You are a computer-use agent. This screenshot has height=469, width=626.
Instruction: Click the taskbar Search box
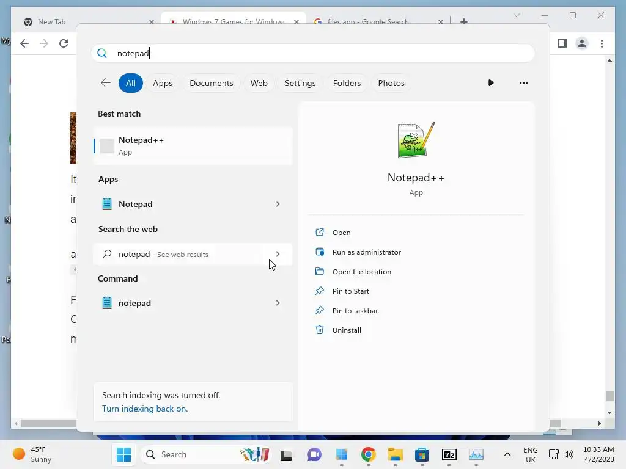tap(207, 454)
